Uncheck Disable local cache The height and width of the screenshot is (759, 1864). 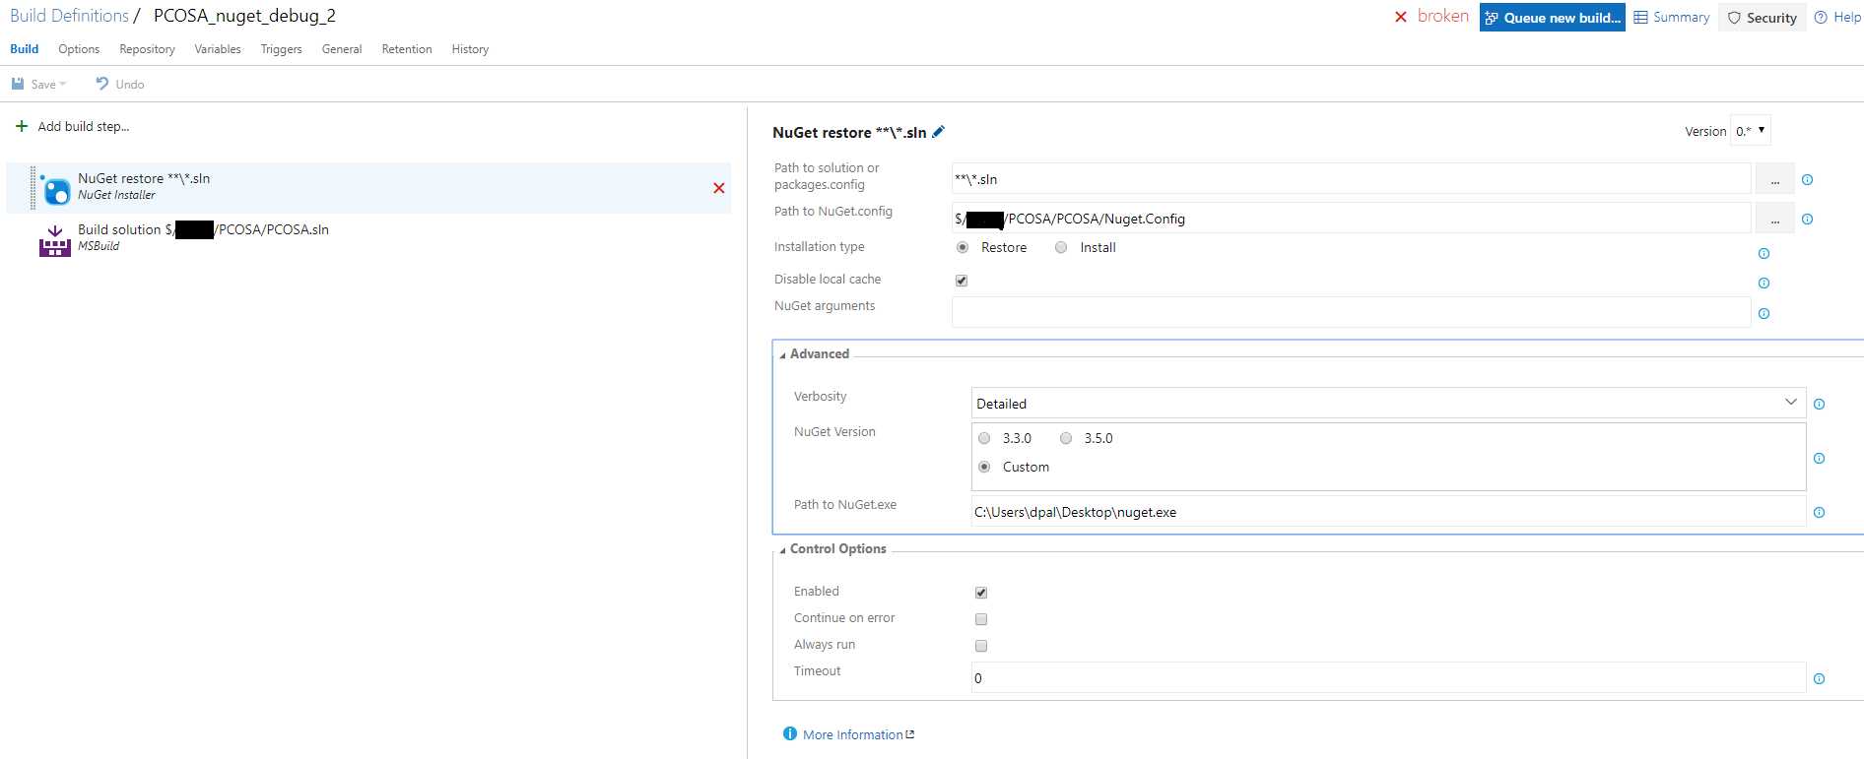(x=962, y=281)
